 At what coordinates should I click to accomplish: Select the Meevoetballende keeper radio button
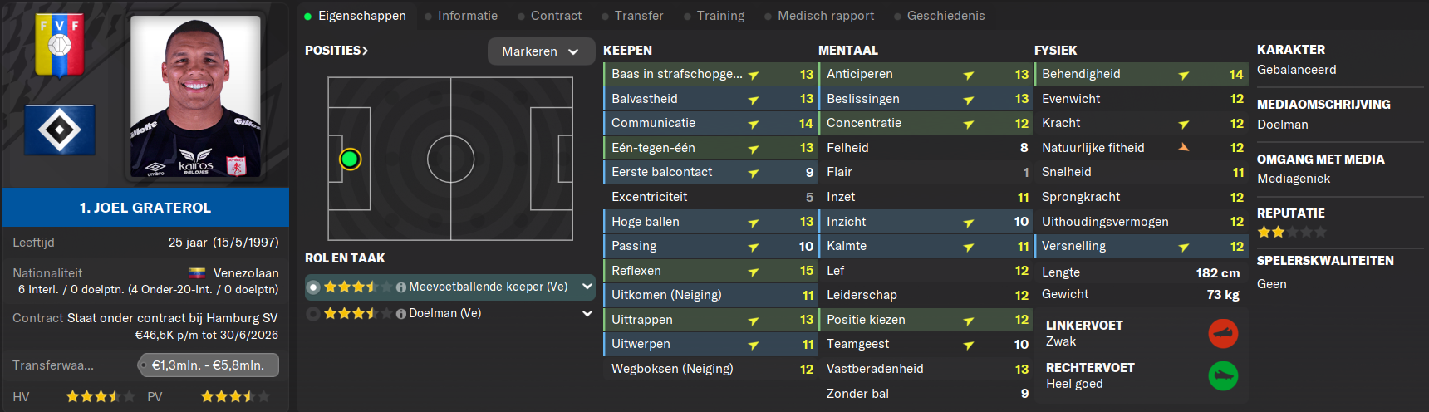(313, 287)
